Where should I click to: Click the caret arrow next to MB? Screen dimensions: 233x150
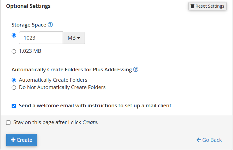pos(78,38)
